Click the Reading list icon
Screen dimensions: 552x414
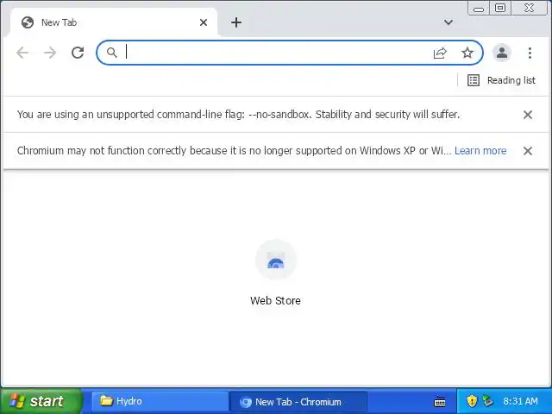[474, 80]
